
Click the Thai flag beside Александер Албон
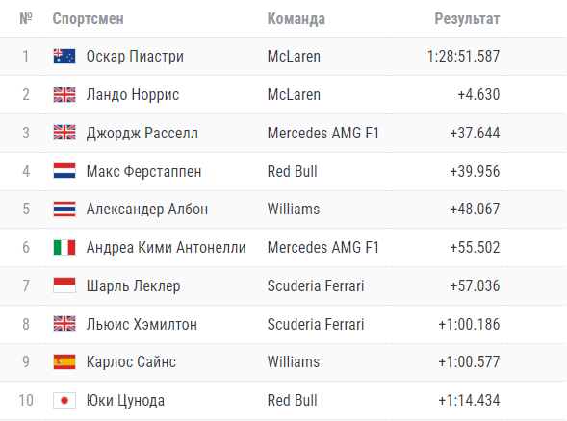(64, 209)
